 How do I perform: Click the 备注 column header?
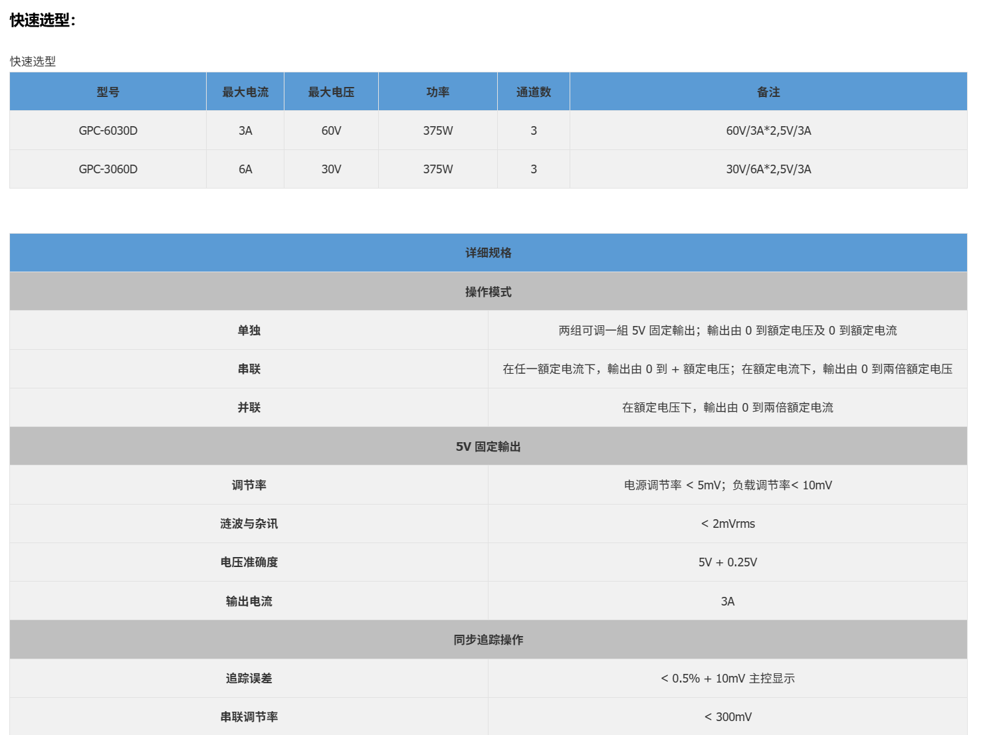tap(768, 92)
